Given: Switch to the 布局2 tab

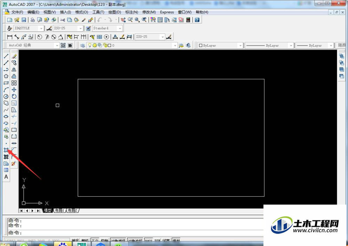Looking at the screenshot, I should tap(72, 210).
